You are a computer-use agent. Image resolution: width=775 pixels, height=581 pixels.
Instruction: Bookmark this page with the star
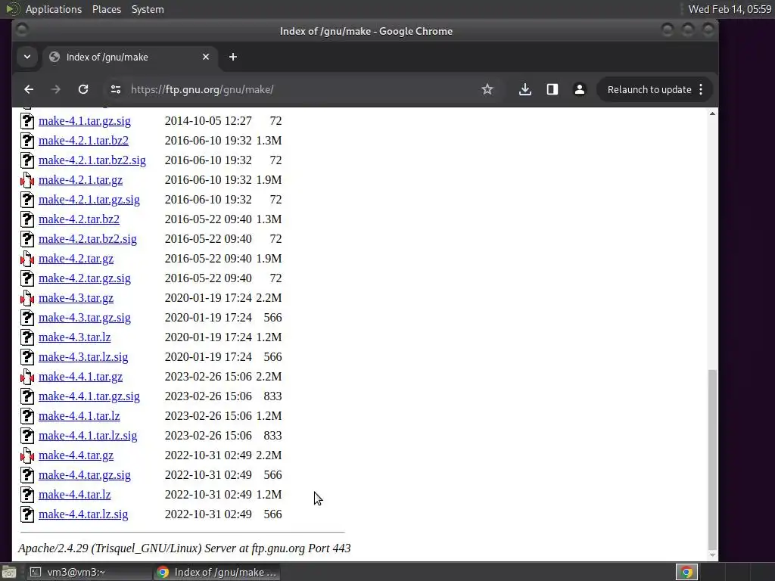(487, 89)
